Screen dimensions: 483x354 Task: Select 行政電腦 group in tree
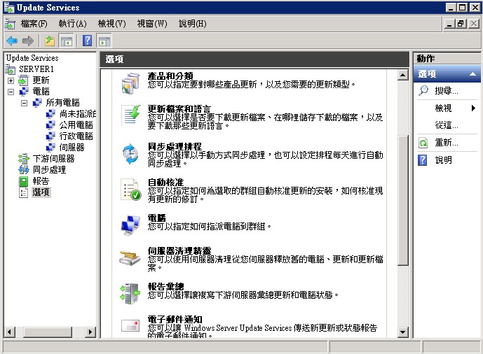click(x=76, y=136)
